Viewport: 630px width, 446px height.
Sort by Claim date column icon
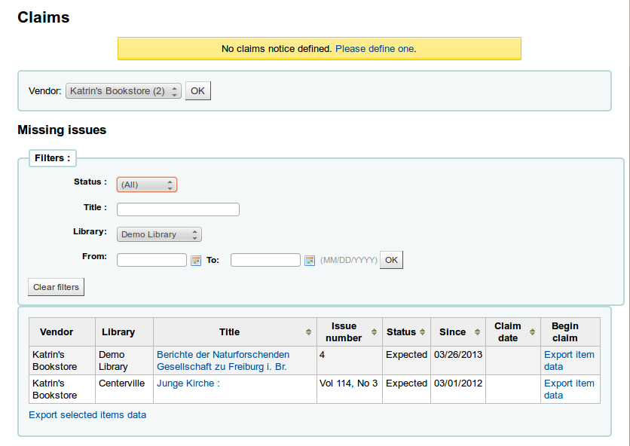click(x=533, y=332)
